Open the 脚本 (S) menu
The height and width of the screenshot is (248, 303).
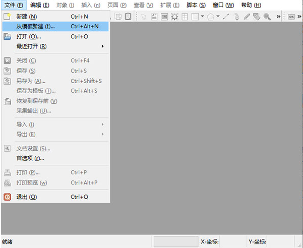pos(196,5)
